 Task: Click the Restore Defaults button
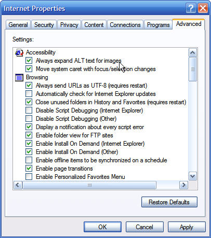pos(169,202)
